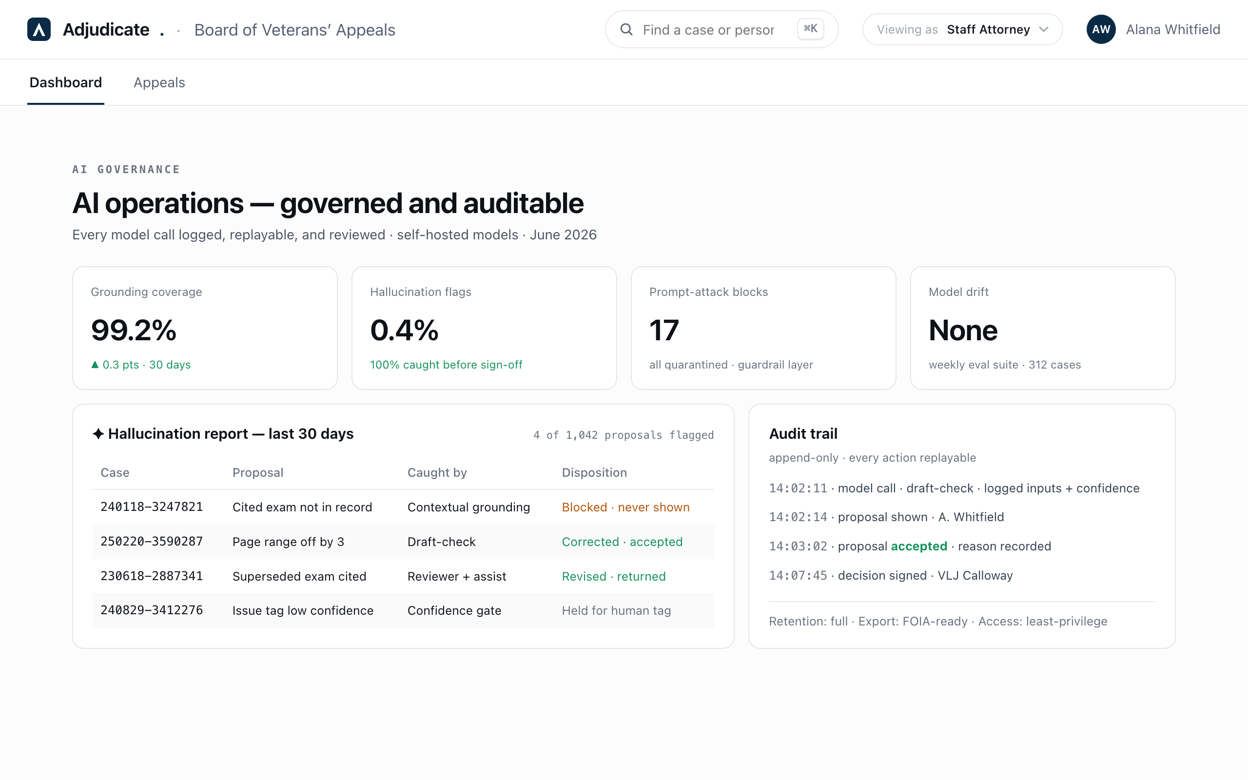The height and width of the screenshot is (780, 1248).
Task: Click the Audit trail heading
Action: click(803, 434)
